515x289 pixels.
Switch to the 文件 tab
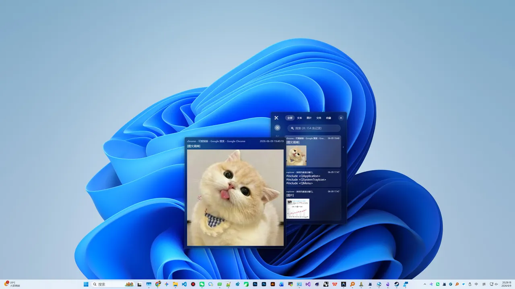click(x=319, y=118)
